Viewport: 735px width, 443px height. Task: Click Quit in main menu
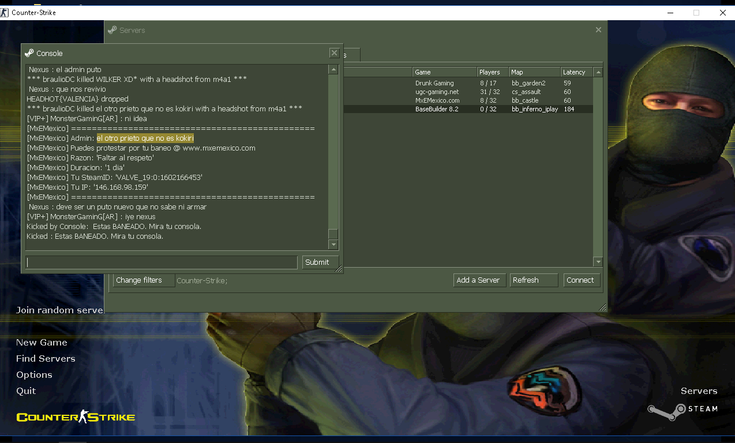(x=26, y=391)
